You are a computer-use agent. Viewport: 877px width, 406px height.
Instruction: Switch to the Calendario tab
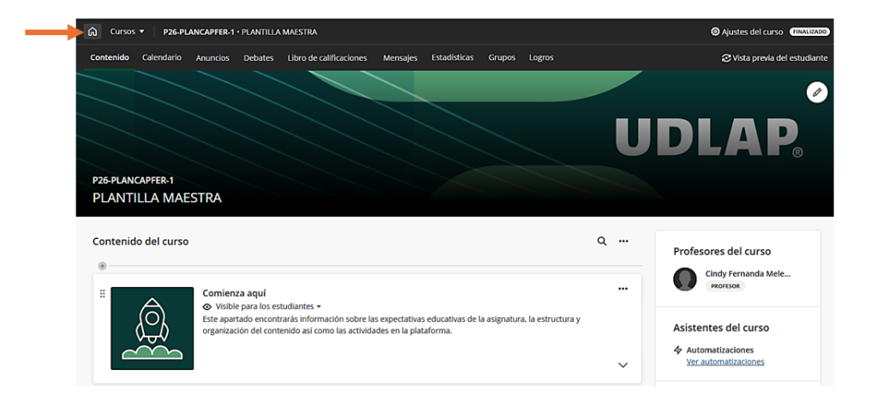pos(162,58)
